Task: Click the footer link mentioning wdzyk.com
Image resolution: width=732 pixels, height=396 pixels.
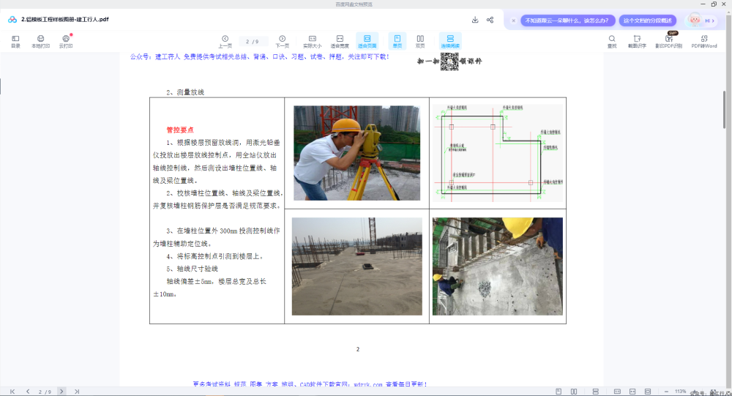Action: (310, 384)
